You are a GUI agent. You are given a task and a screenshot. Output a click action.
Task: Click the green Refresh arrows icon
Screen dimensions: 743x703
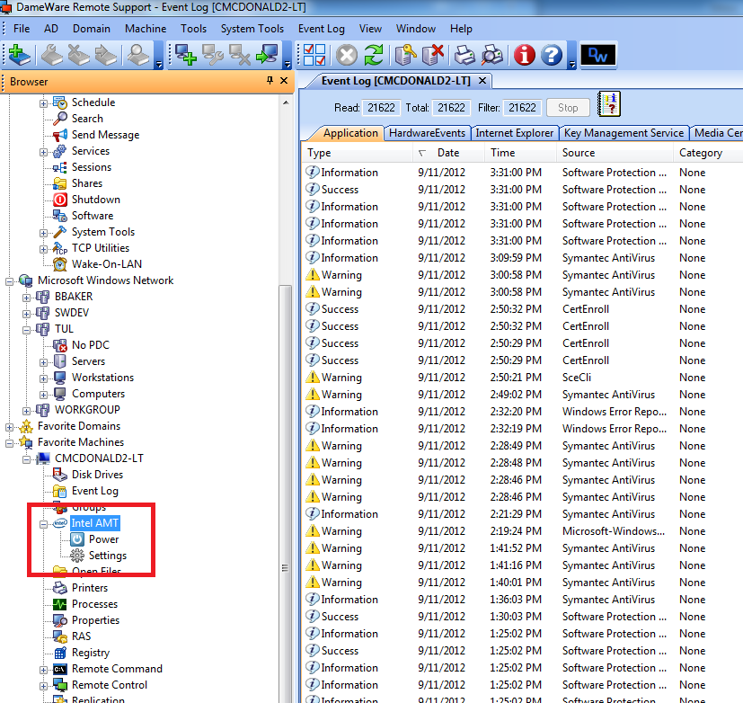(374, 56)
